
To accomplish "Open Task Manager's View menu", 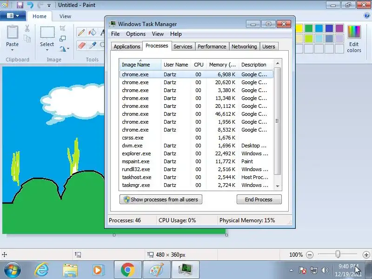I will point(158,34).
